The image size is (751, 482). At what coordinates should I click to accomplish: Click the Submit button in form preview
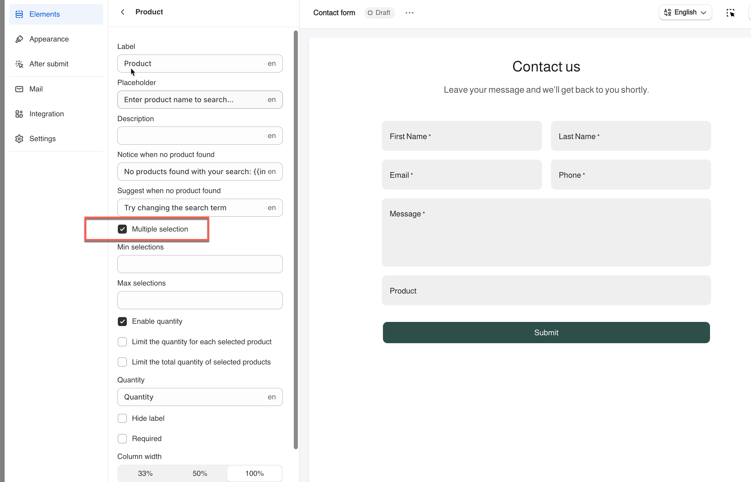coord(546,332)
